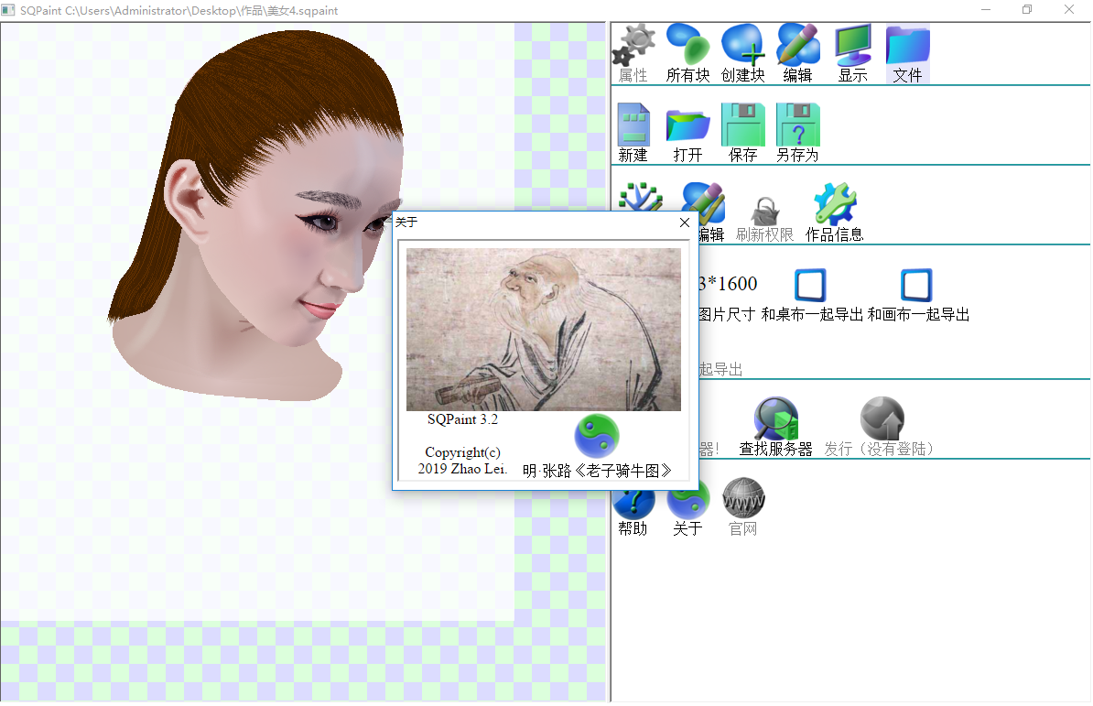The width and height of the screenshot is (1093, 706).
Task: Open 作品信息 (Work Info) gear icon
Action: tap(834, 205)
